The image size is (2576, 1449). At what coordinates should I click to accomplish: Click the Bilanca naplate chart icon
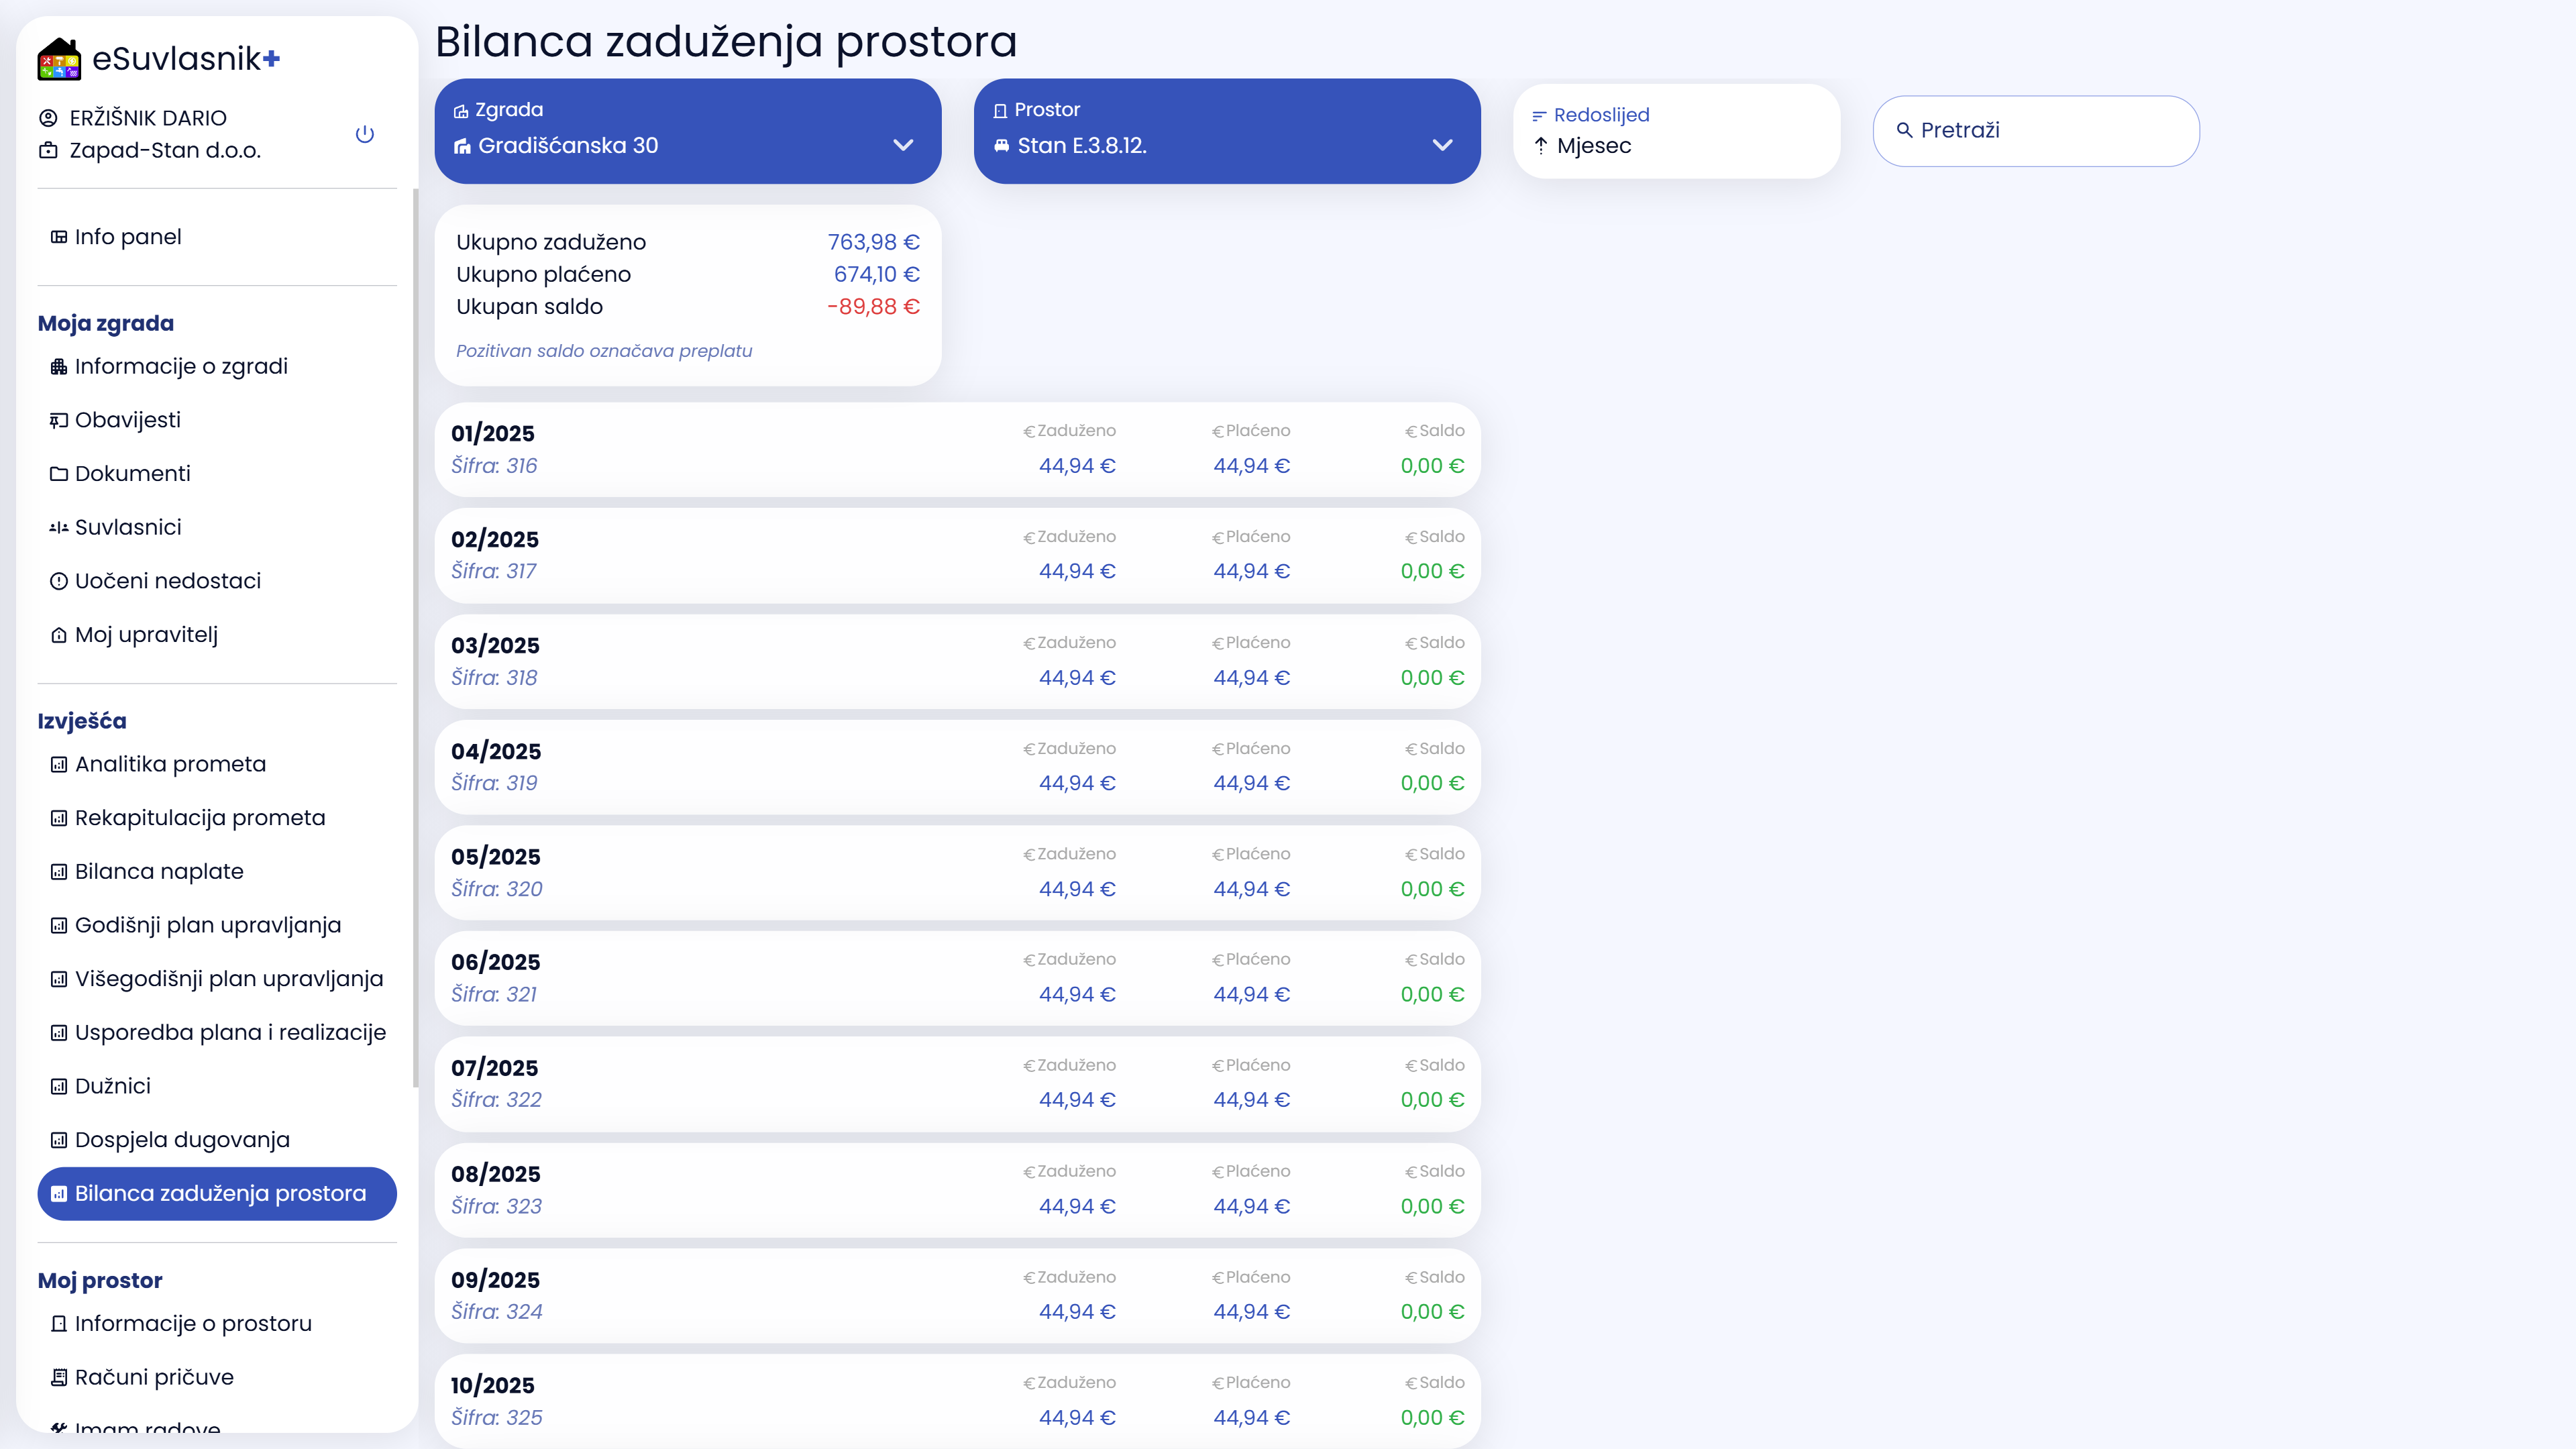point(59,872)
